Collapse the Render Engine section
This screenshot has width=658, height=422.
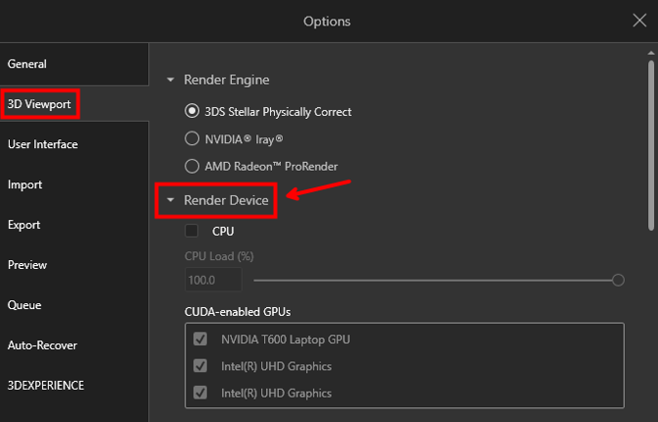pyautogui.click(x=170, y=79)
